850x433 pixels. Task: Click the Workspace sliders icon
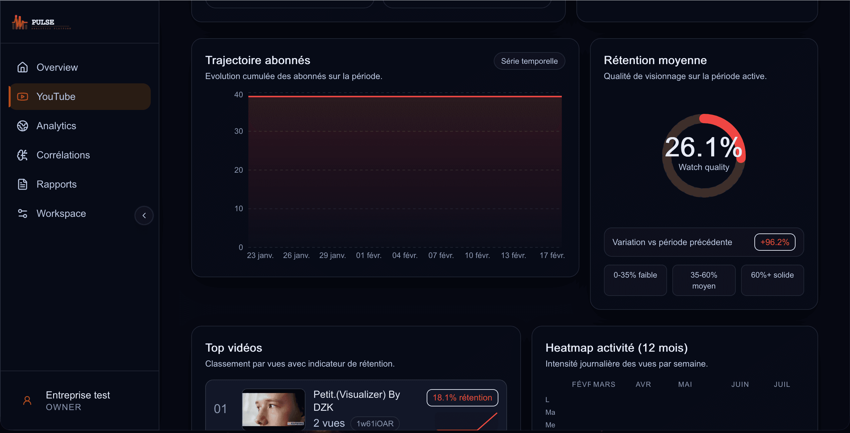point(23,214)
